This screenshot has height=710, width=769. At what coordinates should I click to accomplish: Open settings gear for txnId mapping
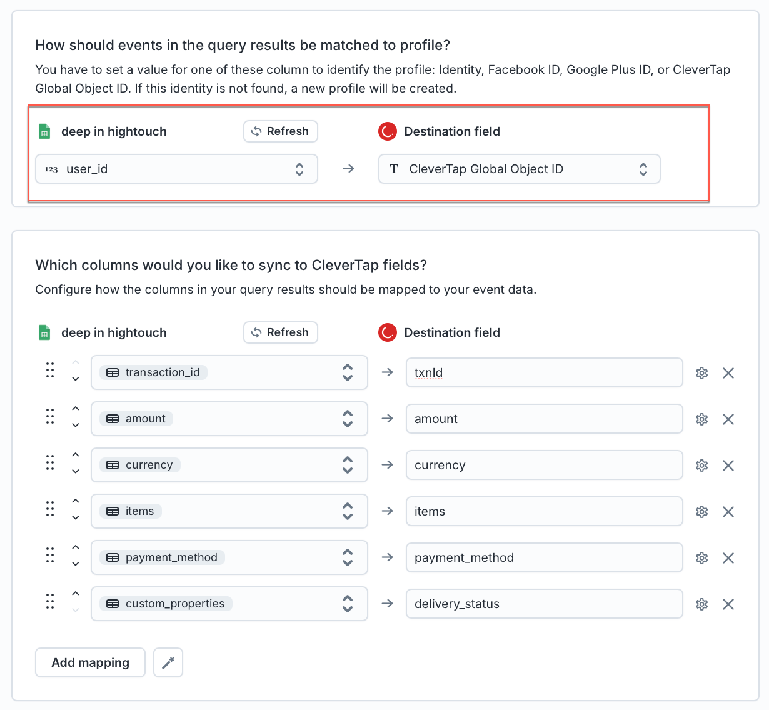pos(701,373)
